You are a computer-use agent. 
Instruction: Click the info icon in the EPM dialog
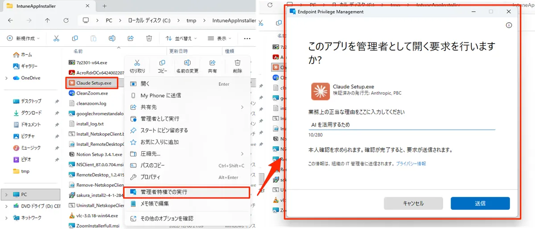509,25
